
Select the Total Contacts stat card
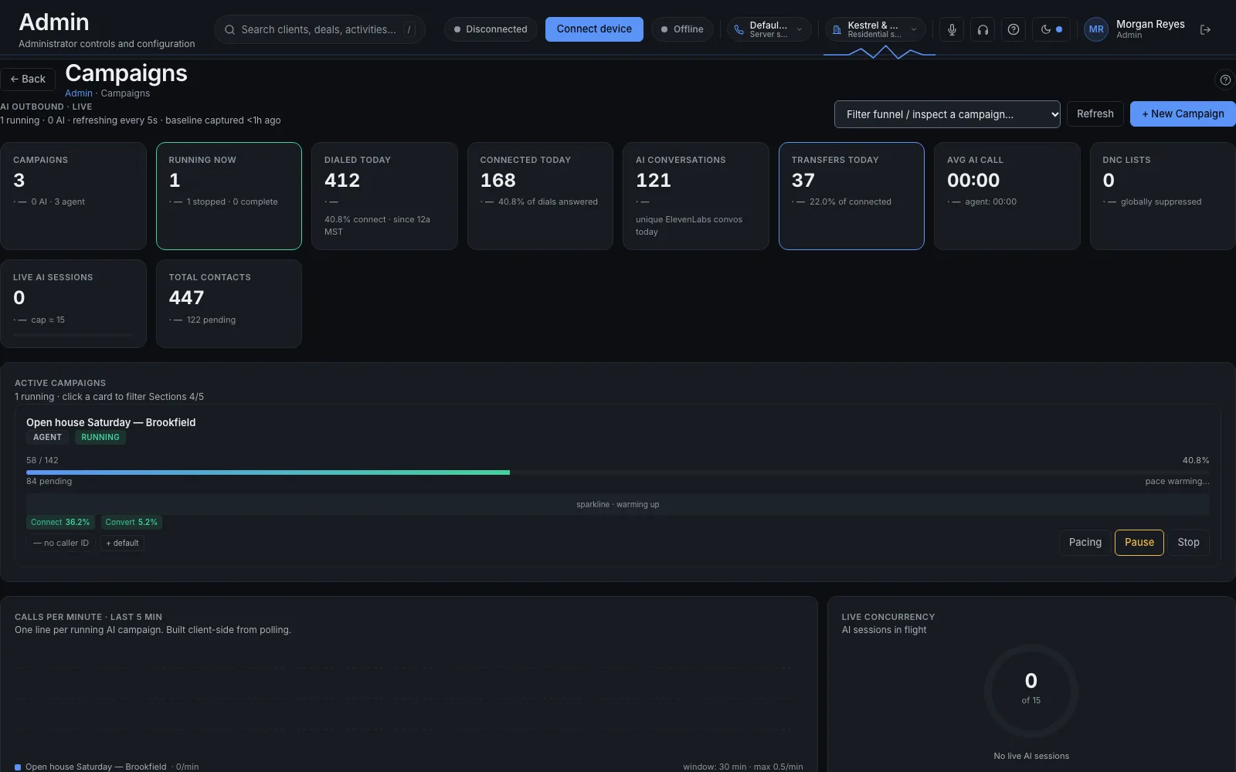[x=229, y=303]
